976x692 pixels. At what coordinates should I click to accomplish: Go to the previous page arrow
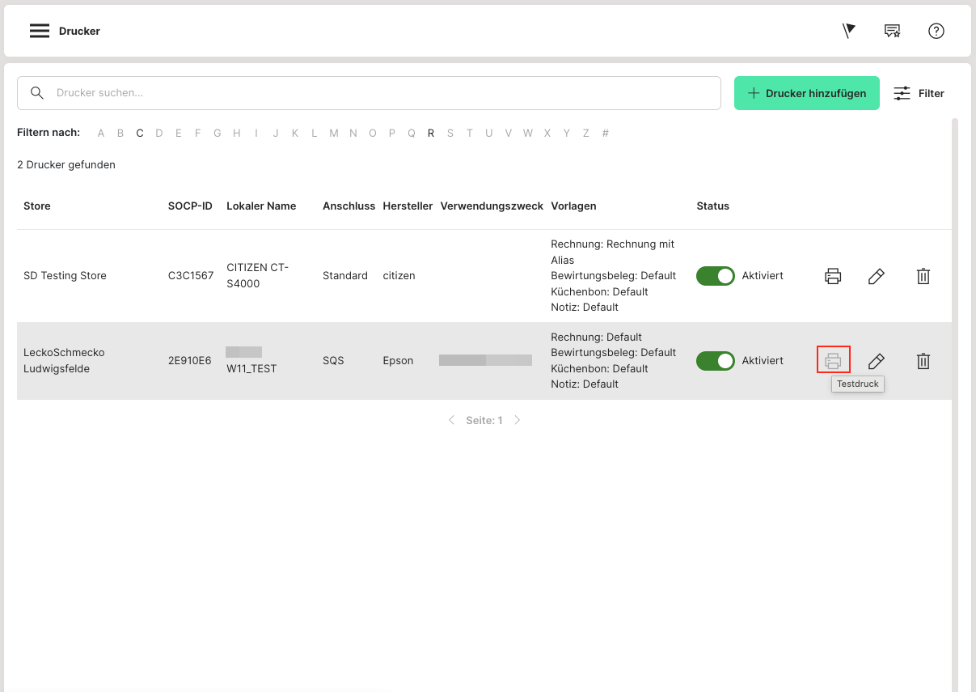coord(451,420)
